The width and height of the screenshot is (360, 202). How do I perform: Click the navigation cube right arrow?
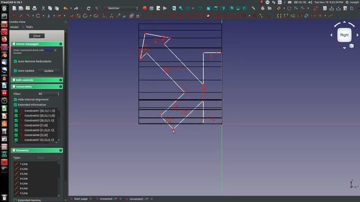(357, 35)
